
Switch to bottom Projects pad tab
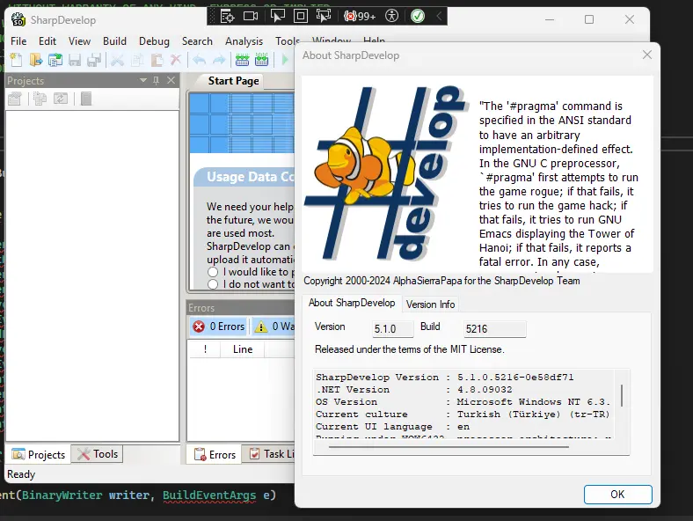tap(39, 454)
